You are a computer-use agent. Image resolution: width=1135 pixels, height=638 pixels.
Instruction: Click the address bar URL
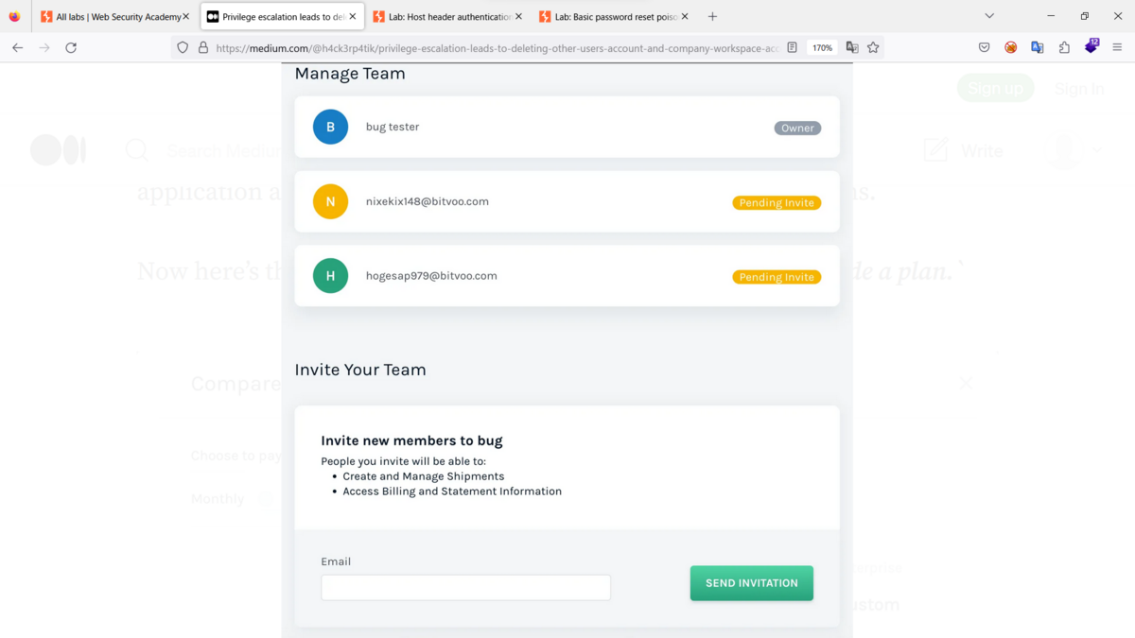point(497,47)
